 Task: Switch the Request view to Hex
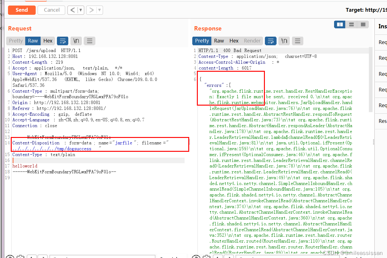48,41
